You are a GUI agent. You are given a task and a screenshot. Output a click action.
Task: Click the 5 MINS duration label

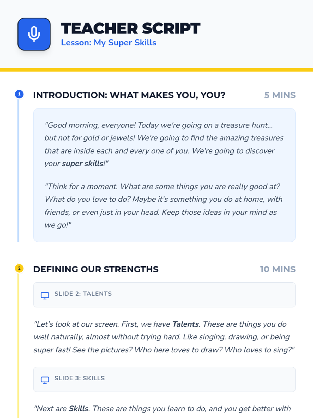(280, 95)
